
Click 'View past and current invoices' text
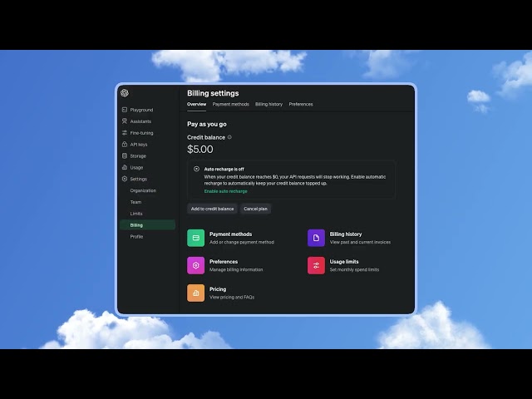(x=360, y=242)
